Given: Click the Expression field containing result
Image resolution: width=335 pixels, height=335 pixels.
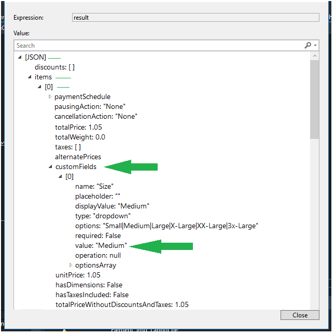Looking at the screenshot, I should click(x=196, y=18).
